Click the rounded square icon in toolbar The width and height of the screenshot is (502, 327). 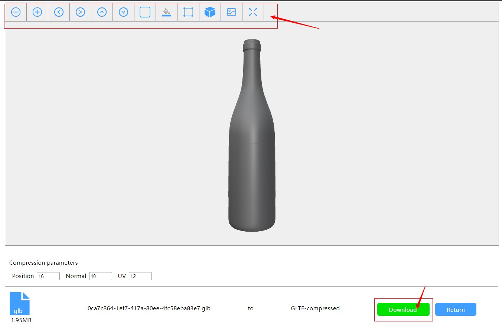(145, 12)
